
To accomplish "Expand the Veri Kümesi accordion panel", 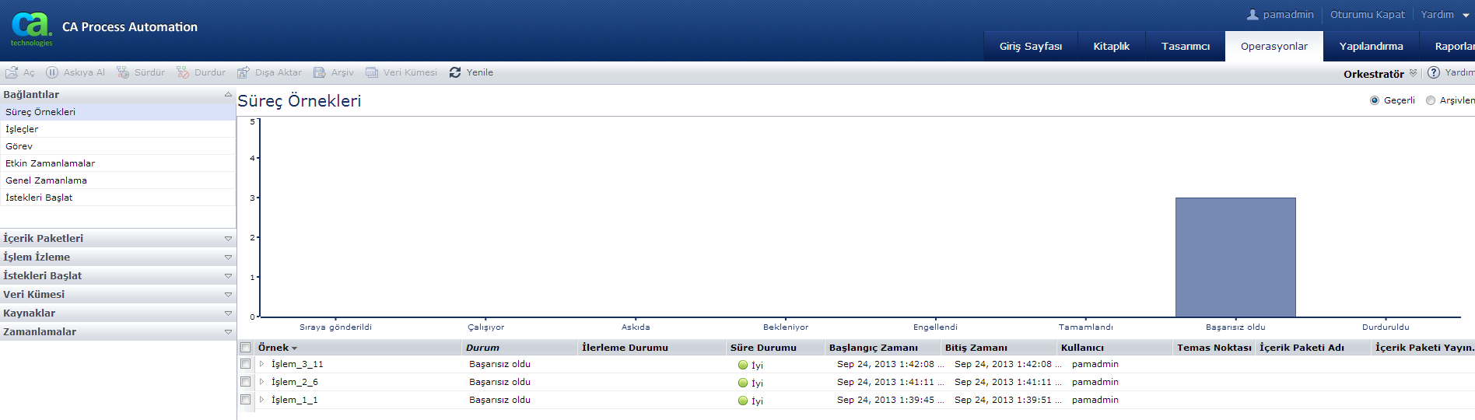I will [228, 295].
